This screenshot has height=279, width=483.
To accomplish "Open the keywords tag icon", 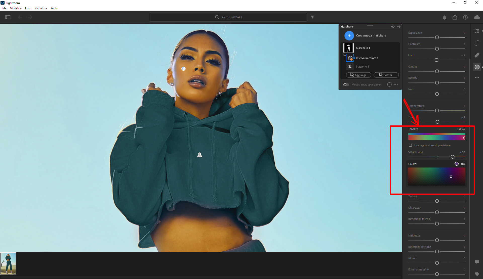I will click(477, 274).
